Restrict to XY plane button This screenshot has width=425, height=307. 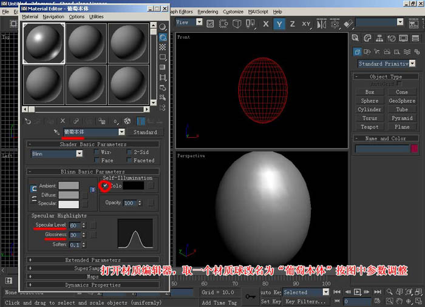306,24
